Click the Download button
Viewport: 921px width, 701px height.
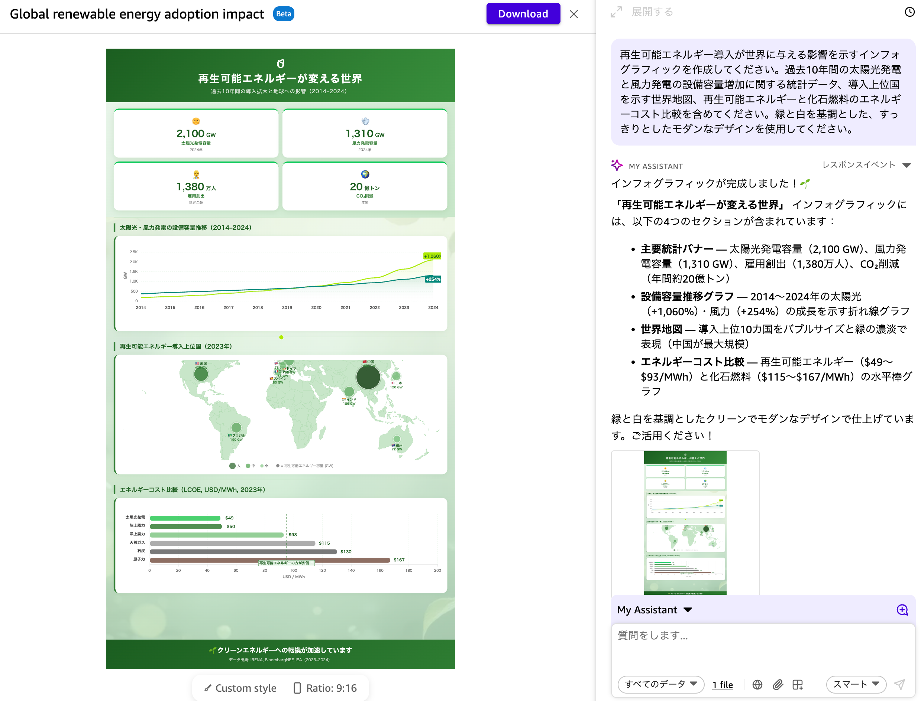point(523,14)
